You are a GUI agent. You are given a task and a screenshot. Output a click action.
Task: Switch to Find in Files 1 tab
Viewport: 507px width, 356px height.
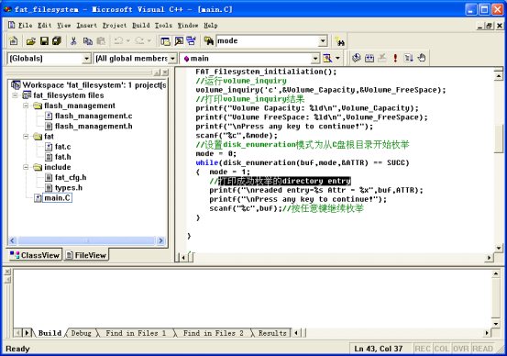click(136, 333)
